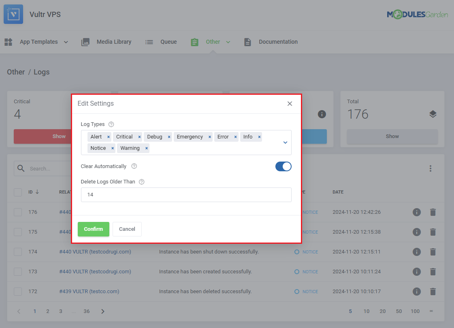Delete log entry 174

pos(433,252)
